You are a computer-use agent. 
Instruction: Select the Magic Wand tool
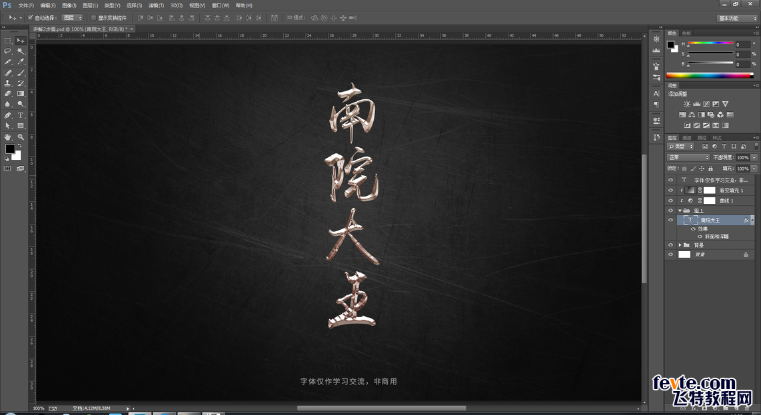click(x=21, y=51)
